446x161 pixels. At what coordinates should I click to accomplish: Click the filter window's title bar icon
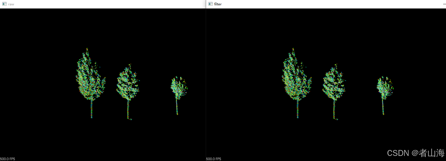tap(210, 4)
